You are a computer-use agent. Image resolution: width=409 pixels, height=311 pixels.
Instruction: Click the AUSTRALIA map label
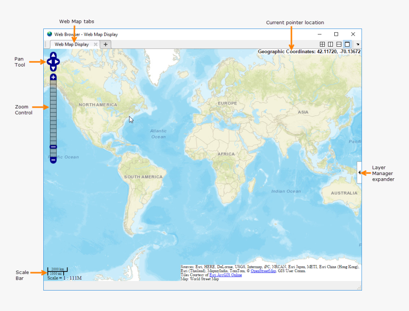pos(344,193)
